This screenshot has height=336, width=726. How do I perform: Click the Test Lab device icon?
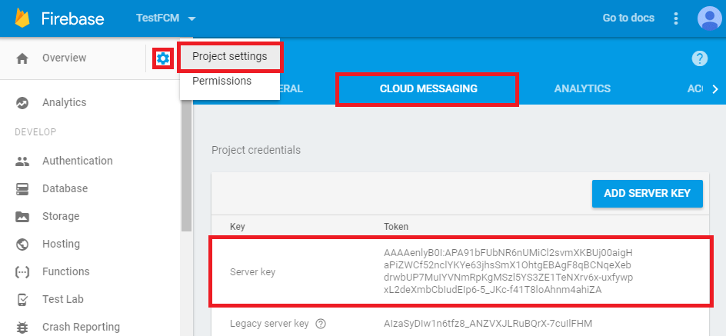pyautogui.click(x=22, y=299)
